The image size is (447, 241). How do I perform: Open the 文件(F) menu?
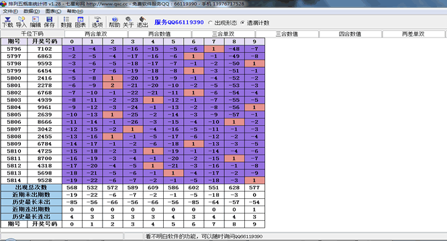pyautogui.click(x=10, y=11)
